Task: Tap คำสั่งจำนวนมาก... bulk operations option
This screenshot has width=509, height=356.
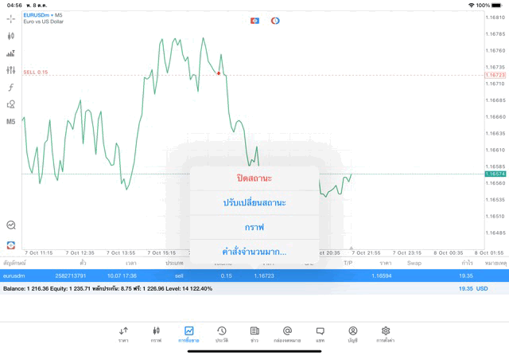Action: tap(254, 252)
